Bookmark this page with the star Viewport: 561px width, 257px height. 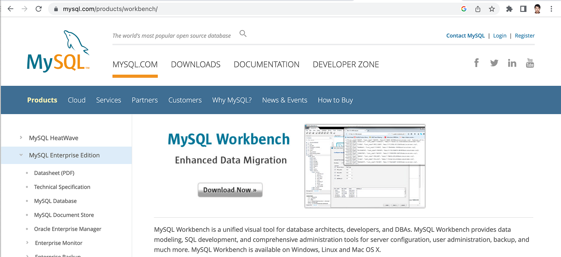492,9
